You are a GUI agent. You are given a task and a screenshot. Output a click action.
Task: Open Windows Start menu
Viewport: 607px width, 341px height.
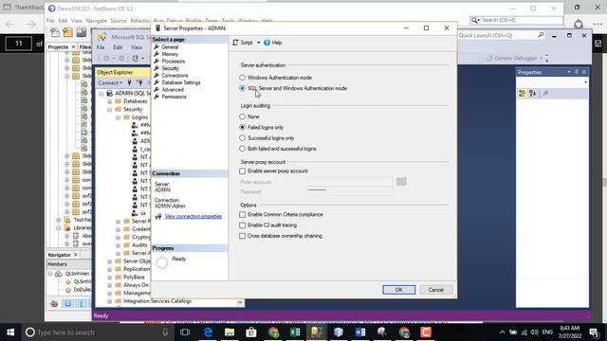(x=10, y=332)
